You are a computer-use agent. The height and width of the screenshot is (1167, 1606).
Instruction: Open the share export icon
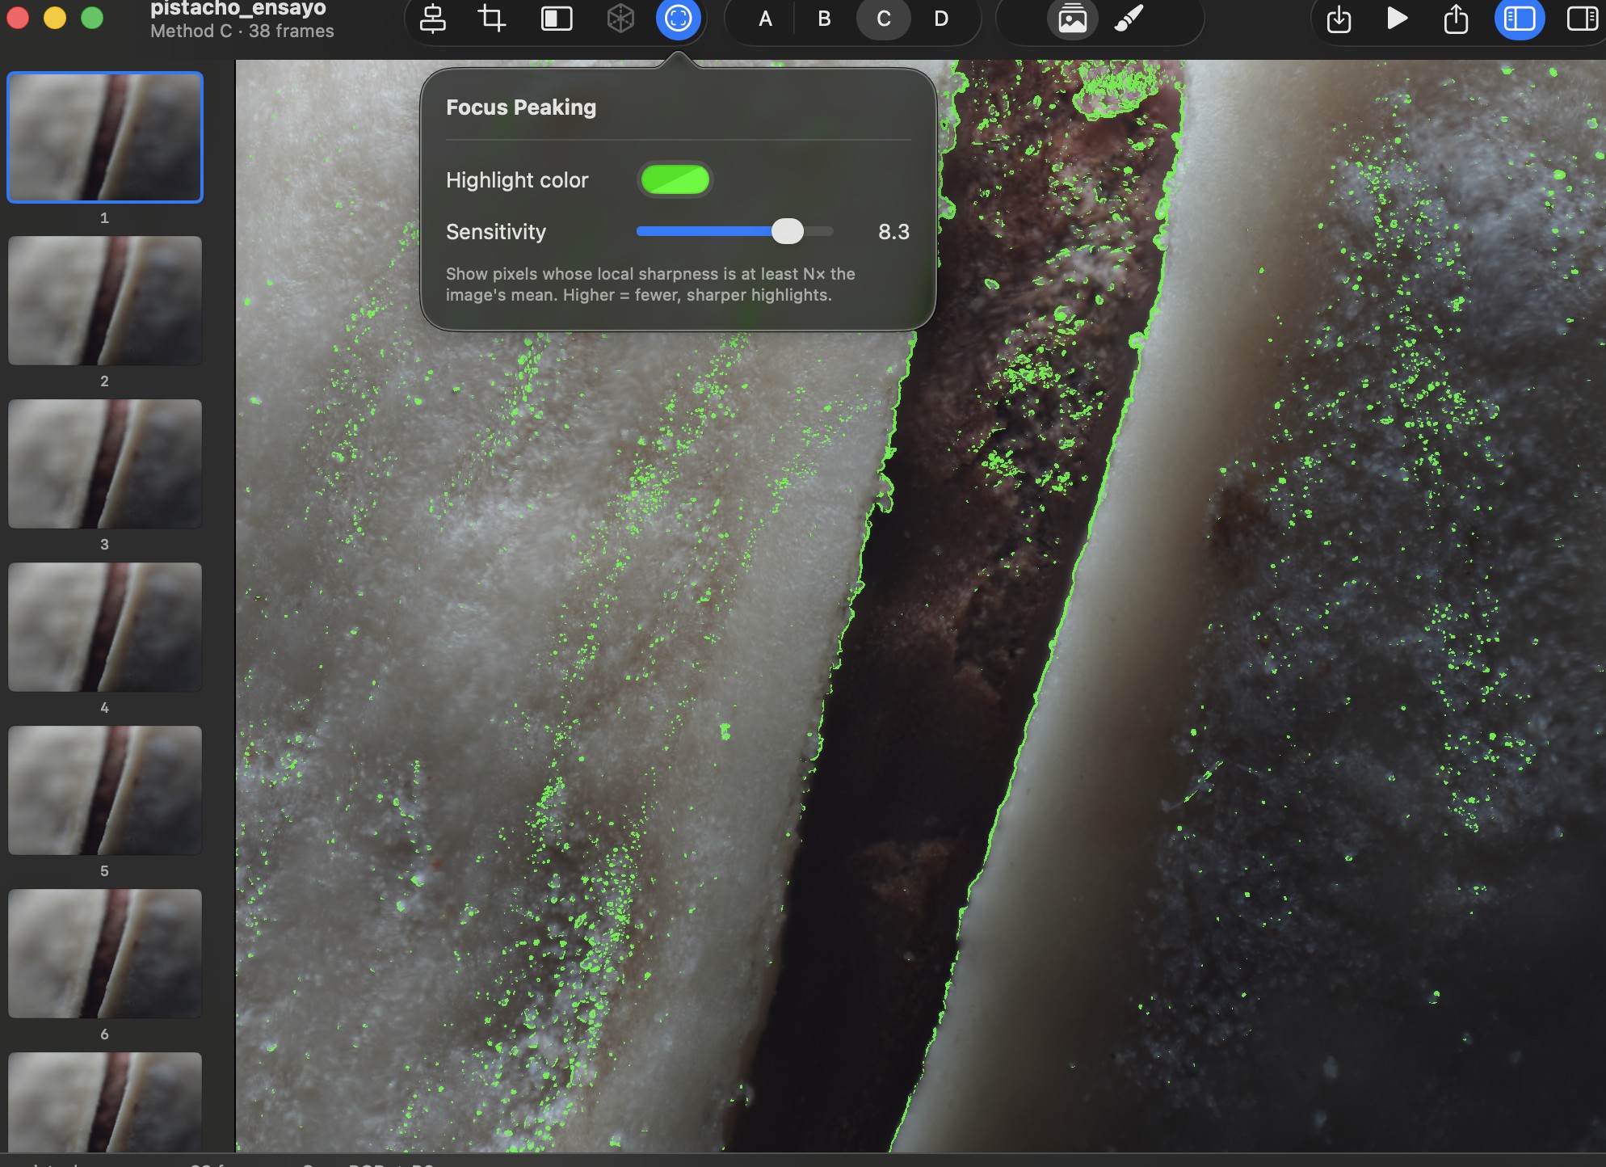(1456, 19)
